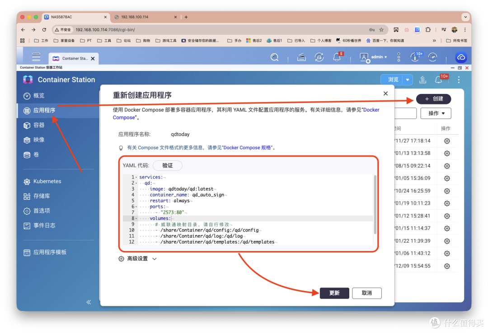Viewport: 488px width, 333px height.
Task: Open the browser extensions puzzle icon
Action: coord(428,29)
